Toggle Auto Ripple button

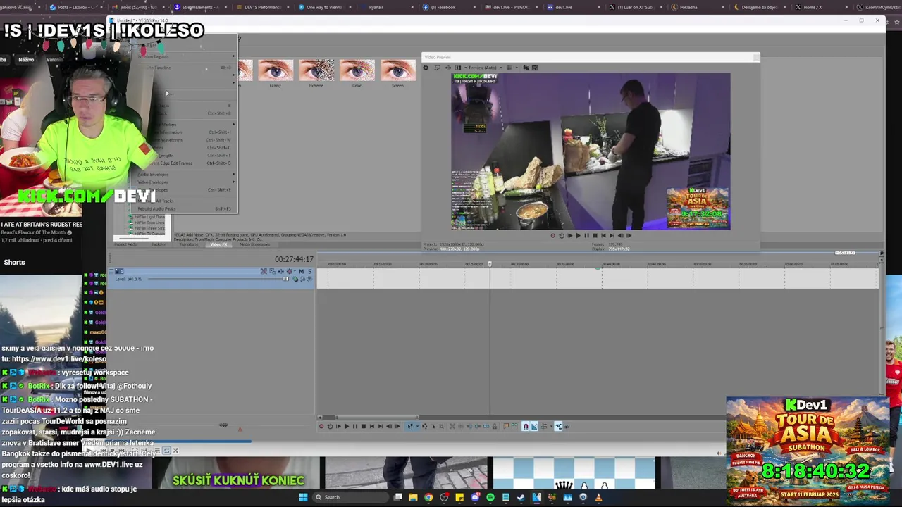coord(543,426)
